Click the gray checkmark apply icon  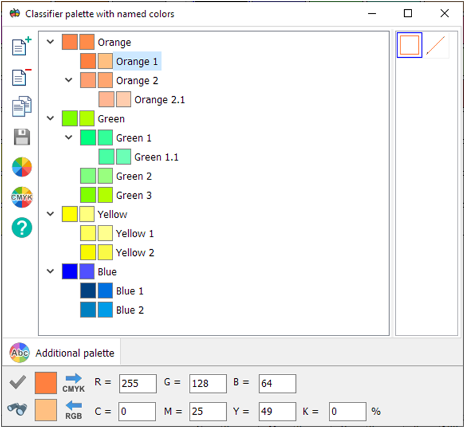pos(17,383)
